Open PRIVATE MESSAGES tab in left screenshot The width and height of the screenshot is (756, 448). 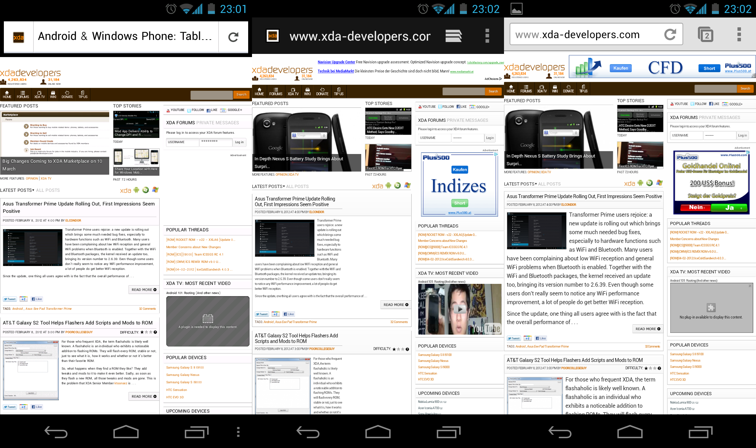point(218,122)
